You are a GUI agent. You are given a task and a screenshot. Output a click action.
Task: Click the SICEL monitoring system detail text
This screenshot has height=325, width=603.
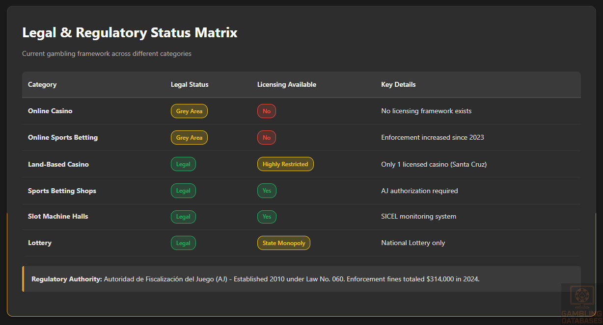click(x=418, y=217)
